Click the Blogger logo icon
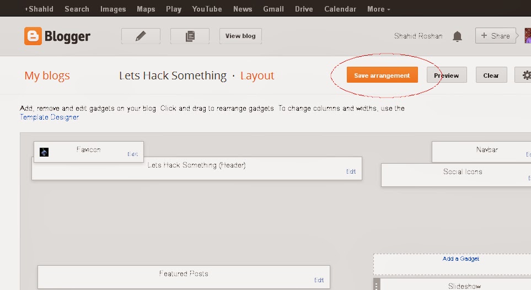Image resolution: width=531 pixels, height=290 pixels. point(33,36)
